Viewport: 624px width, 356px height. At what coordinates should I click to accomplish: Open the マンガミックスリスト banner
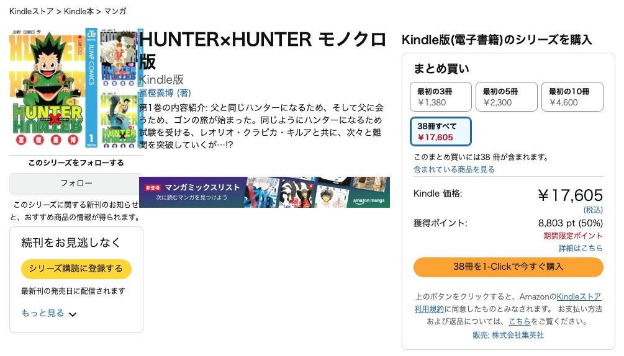pos(265,192)
